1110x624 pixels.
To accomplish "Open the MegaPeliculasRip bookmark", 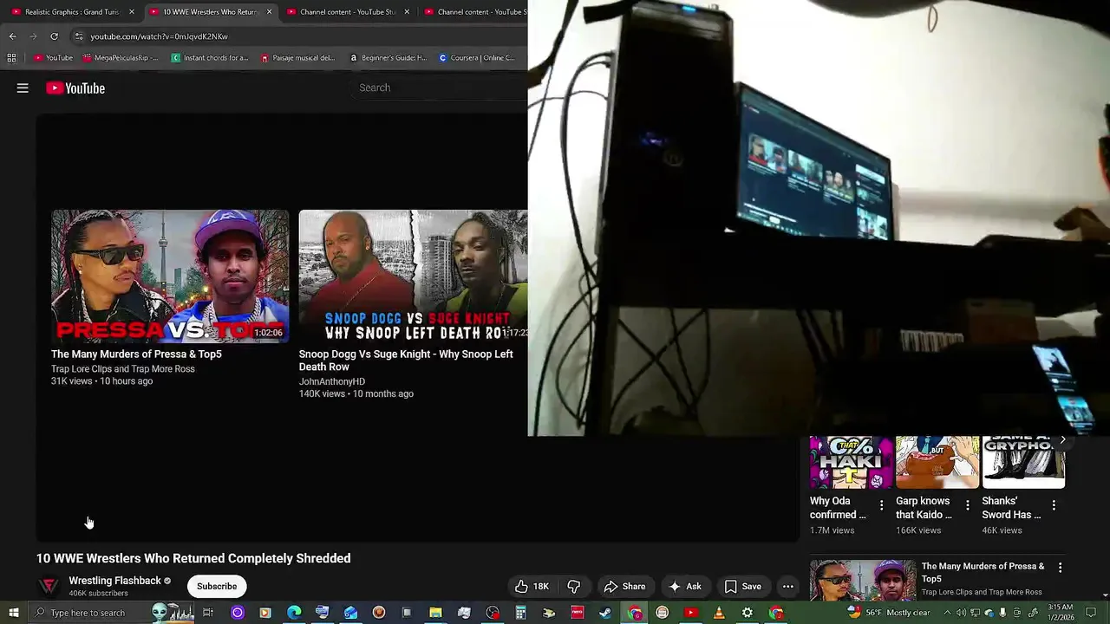I will 121,58.
